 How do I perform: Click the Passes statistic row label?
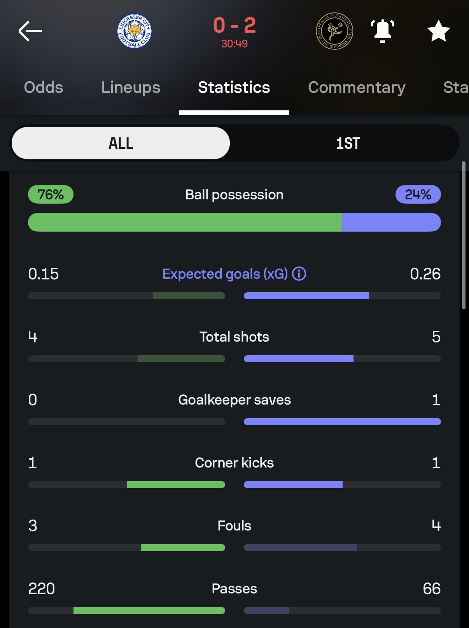[x=234, y=589]
